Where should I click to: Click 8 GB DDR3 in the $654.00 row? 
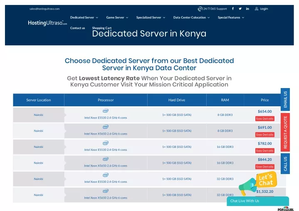(x=225, y=115)
